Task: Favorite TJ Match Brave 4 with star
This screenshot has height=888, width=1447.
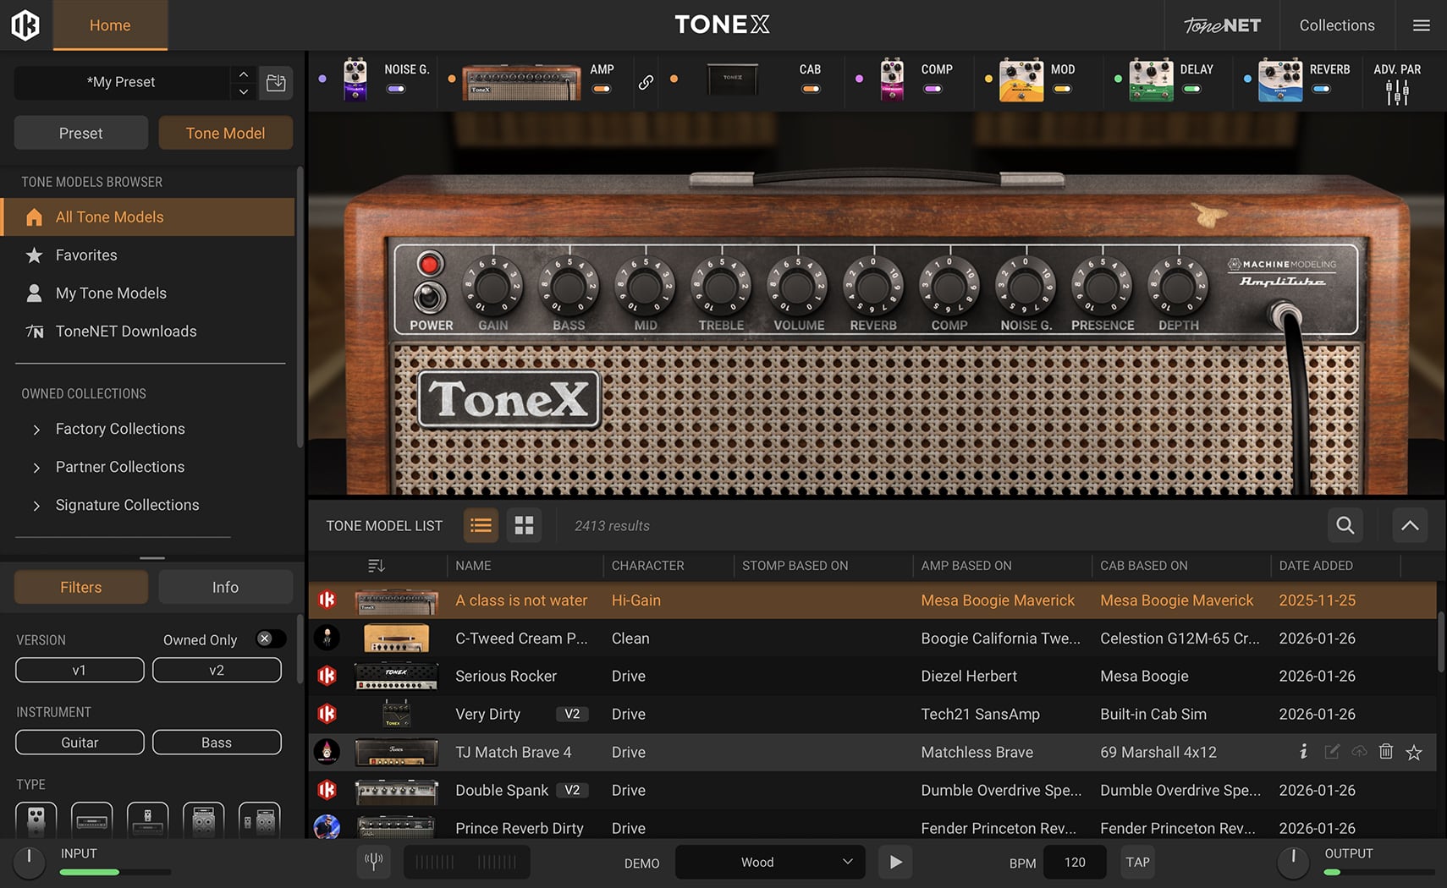Action: [1414, 752]
